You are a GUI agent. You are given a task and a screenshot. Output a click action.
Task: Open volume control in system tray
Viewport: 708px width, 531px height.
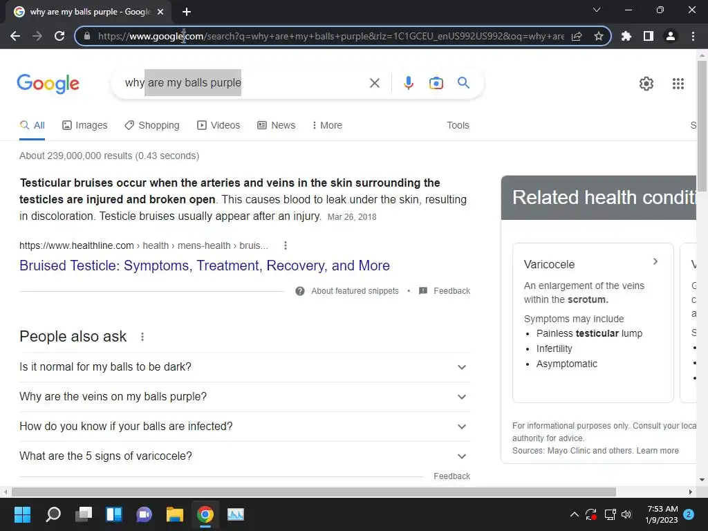point(626,514)
